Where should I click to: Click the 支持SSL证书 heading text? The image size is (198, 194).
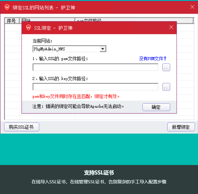tap(99, 173)
